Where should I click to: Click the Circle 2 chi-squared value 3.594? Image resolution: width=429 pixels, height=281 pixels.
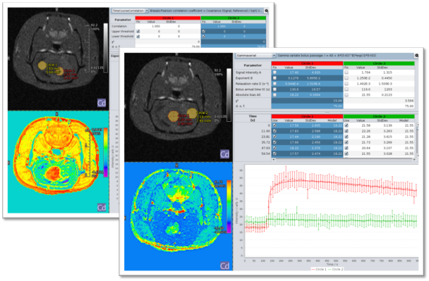click(x=409, y=101)
